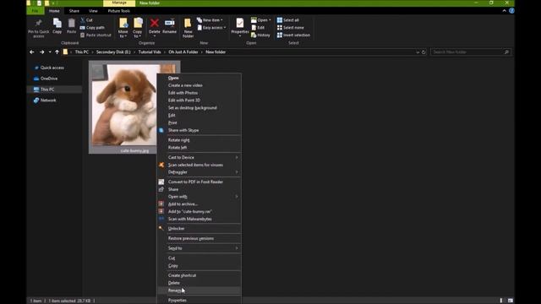The height and width of the screenshot is (304, 541).
Task: Click the Move to ribbon button
Action: [123, 28]
